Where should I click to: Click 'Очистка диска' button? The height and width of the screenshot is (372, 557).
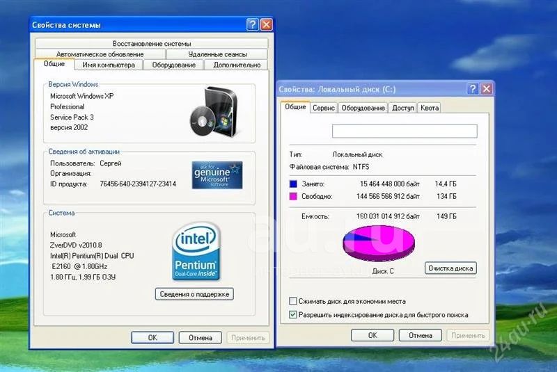450,268
